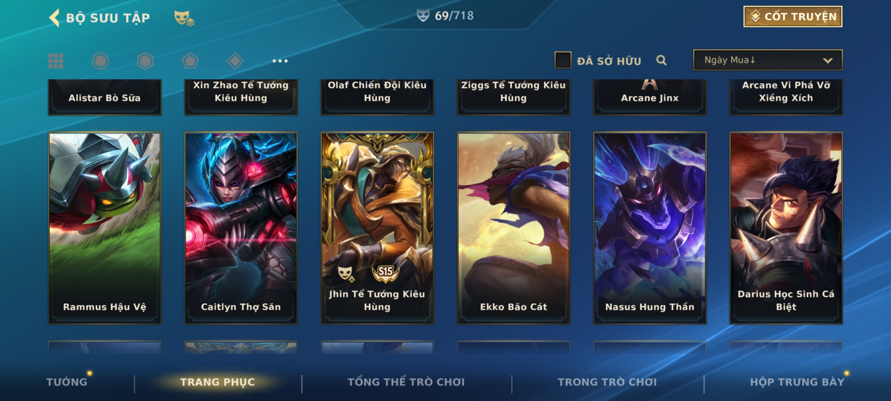Switch to Tổng Thể Trò Chơi tab
Image resolution: width=891 pixels, height=401 pixels.
coord(406,382)
